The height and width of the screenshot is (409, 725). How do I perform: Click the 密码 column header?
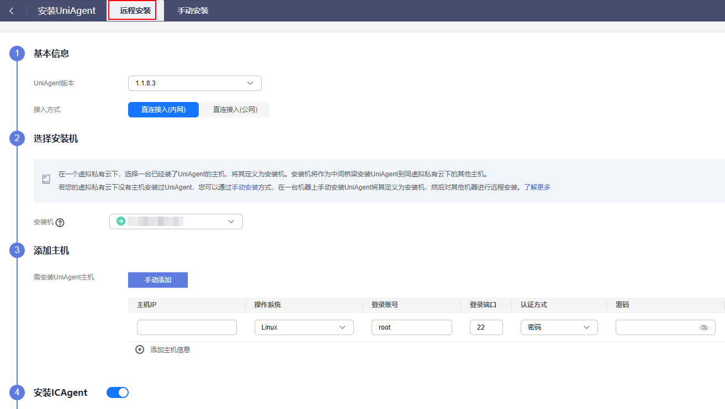pos(622,305)
